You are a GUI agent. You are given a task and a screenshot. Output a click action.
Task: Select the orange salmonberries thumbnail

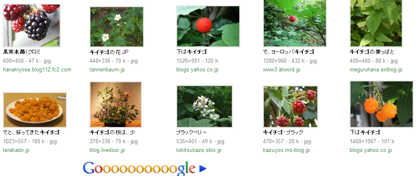(x=382, y=104)
